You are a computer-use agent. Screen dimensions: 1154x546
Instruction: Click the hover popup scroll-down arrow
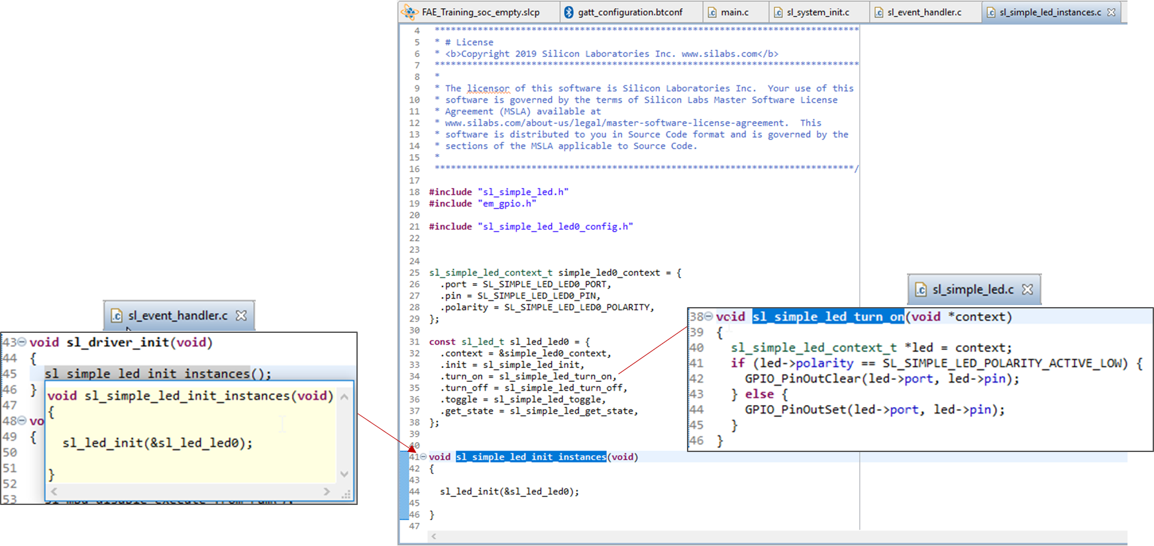click(x=344, y=474)
